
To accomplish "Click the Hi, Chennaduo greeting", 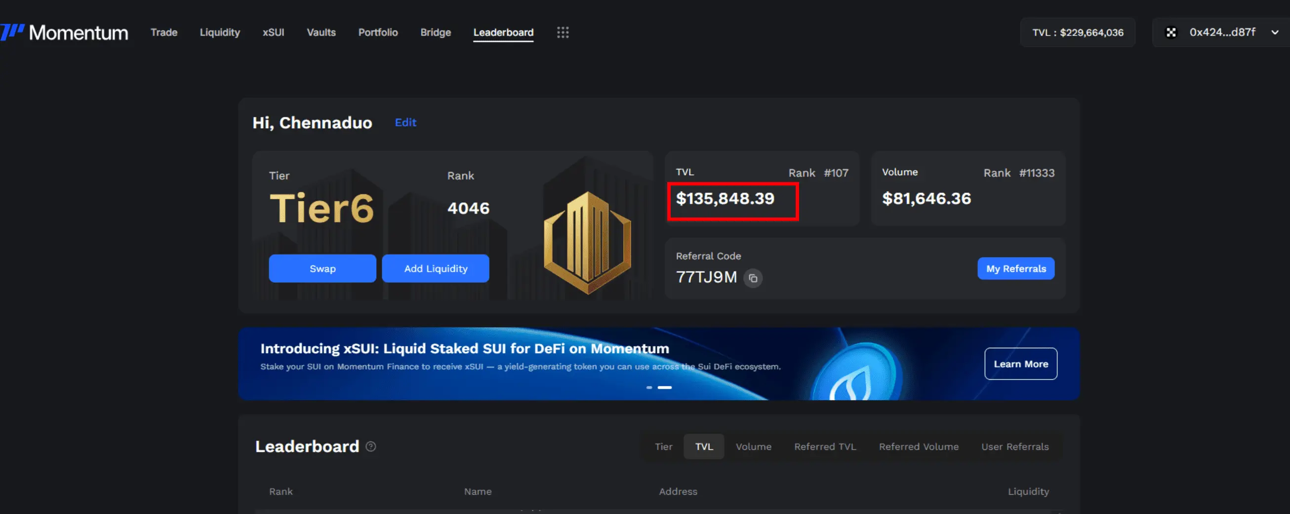I will (x=312, y=123).
